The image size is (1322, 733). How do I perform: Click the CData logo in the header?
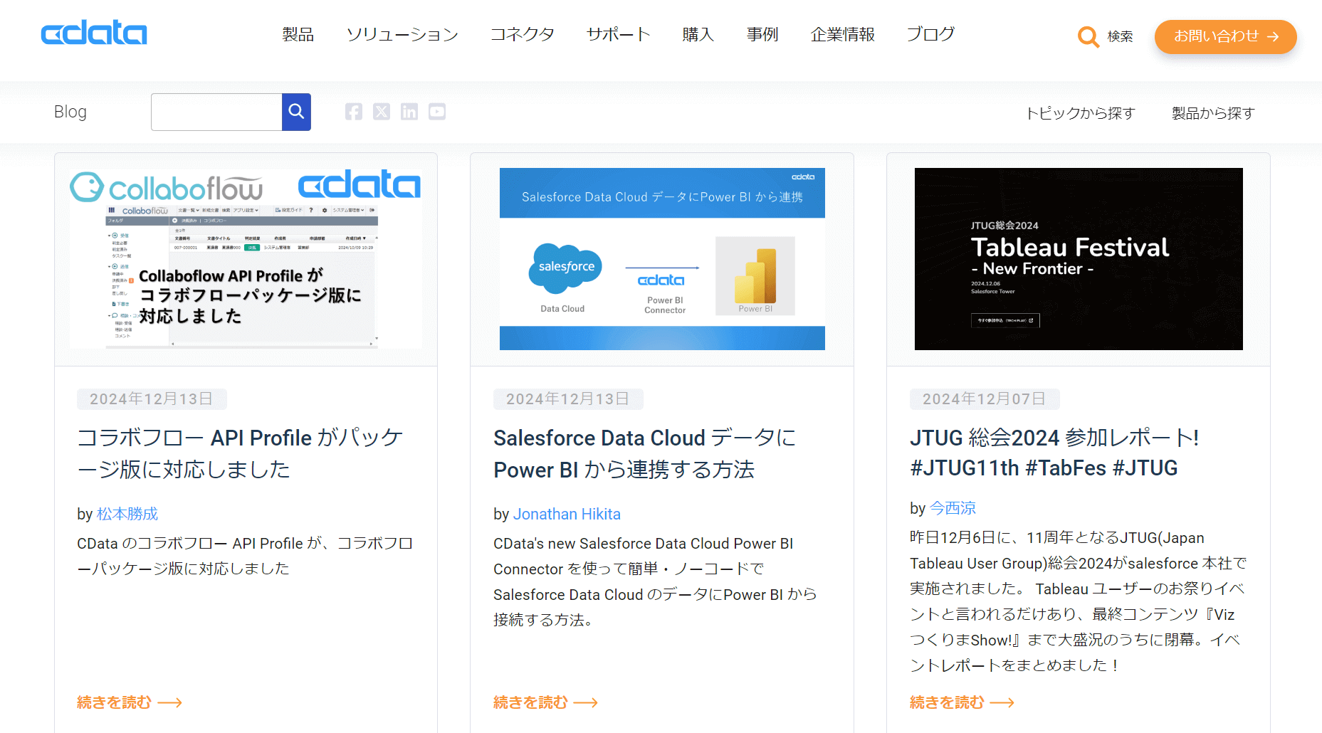click(94, 33)
